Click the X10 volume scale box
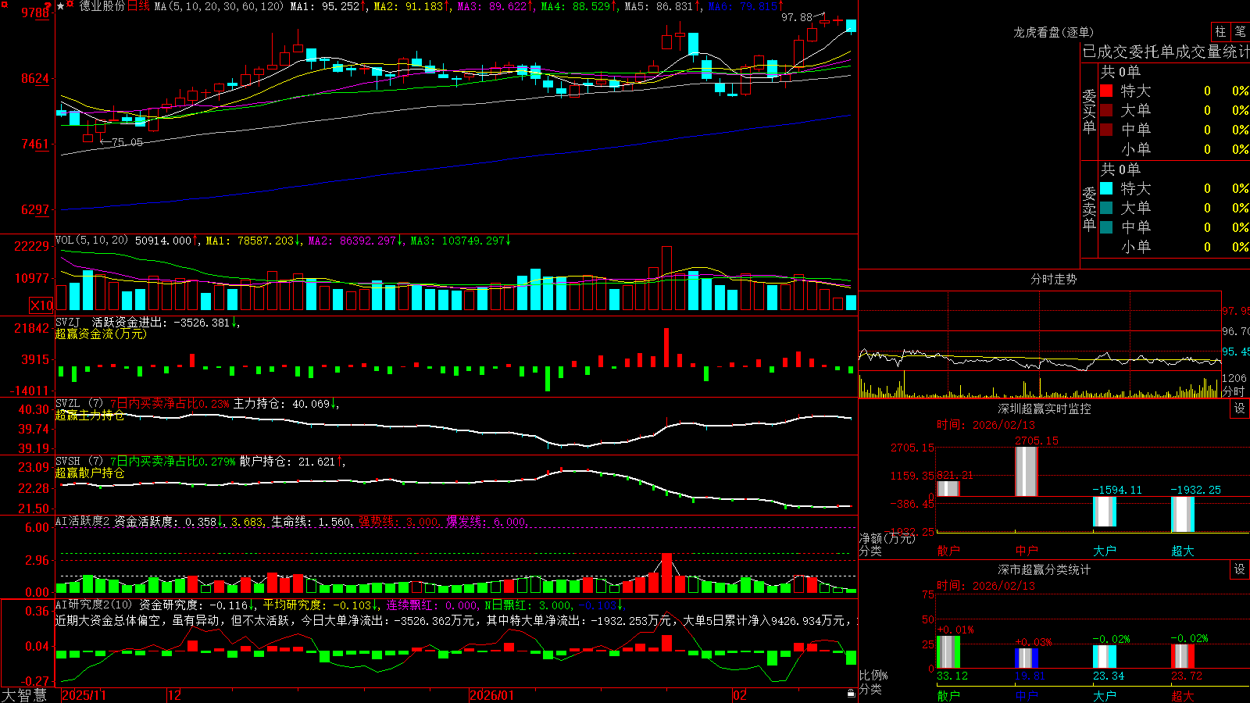The height and width of the screenshot is (703, 1250). click(41, 305)
